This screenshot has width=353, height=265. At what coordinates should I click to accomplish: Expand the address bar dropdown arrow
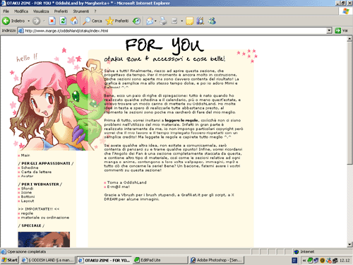coord(329,30)
